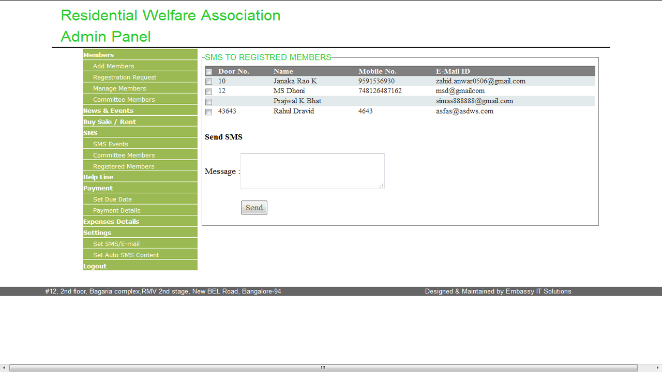Click mobile number 9591536930
Screen dimensions: 662x372
coord(377,81)
